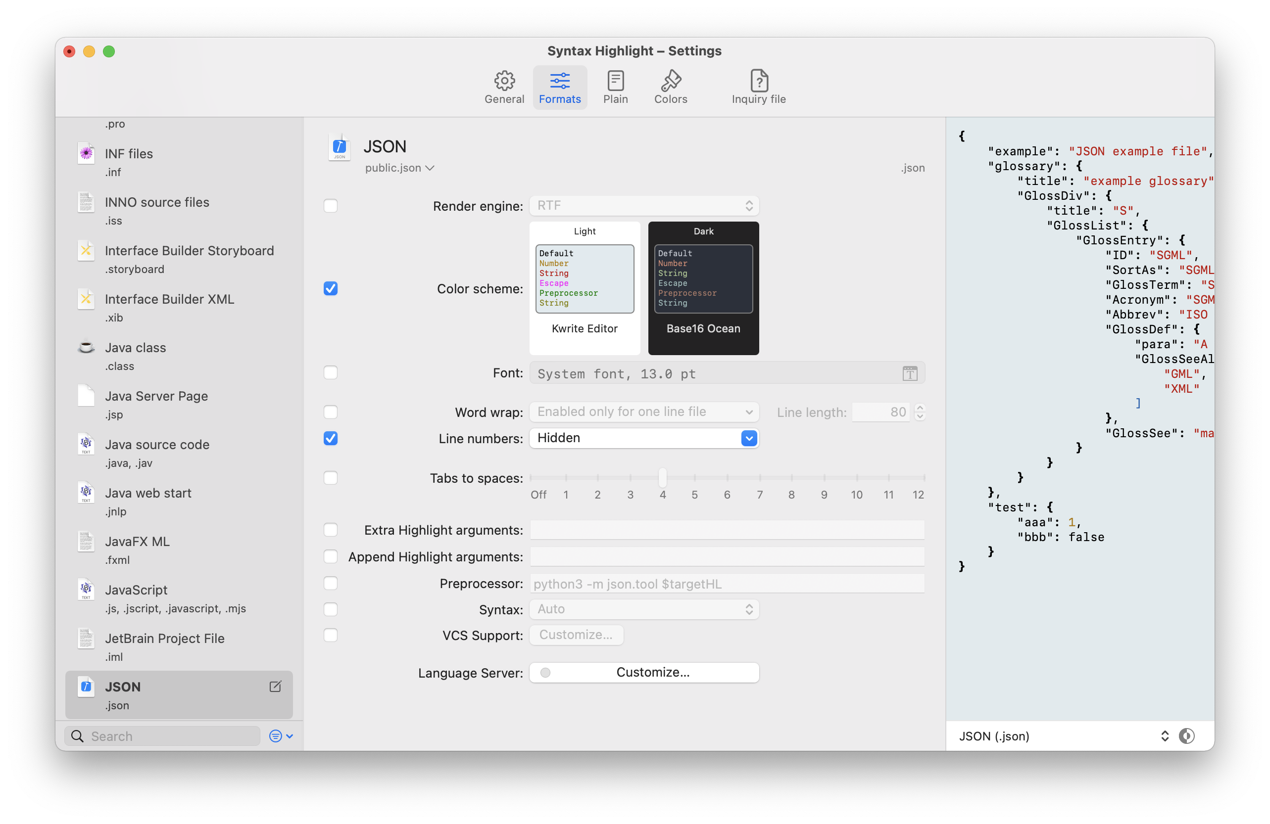
Task: Toggle the Color scheme checkbox
Action: click(331, 288)
